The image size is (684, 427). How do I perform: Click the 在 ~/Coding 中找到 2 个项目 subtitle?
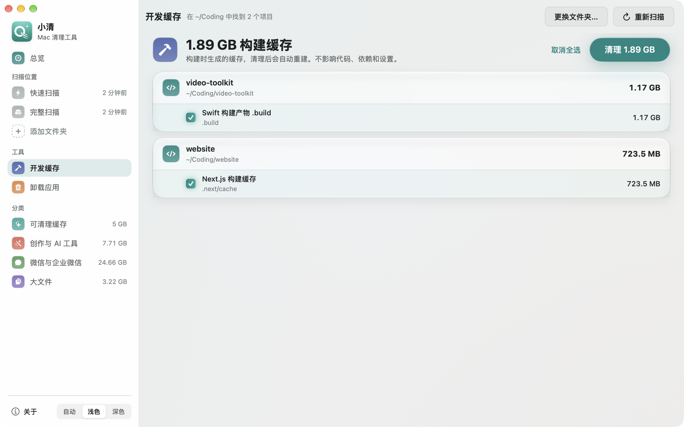click(x=230, y=17)
